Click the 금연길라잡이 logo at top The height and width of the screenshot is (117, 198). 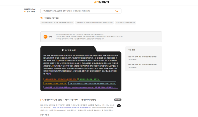pos(101,2)
